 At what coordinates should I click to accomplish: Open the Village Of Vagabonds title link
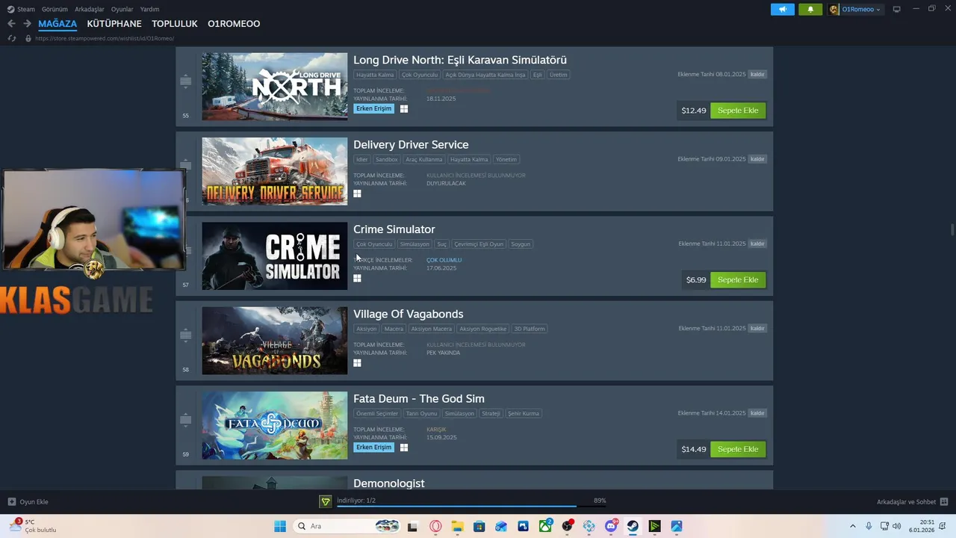[x=408, y=314]
